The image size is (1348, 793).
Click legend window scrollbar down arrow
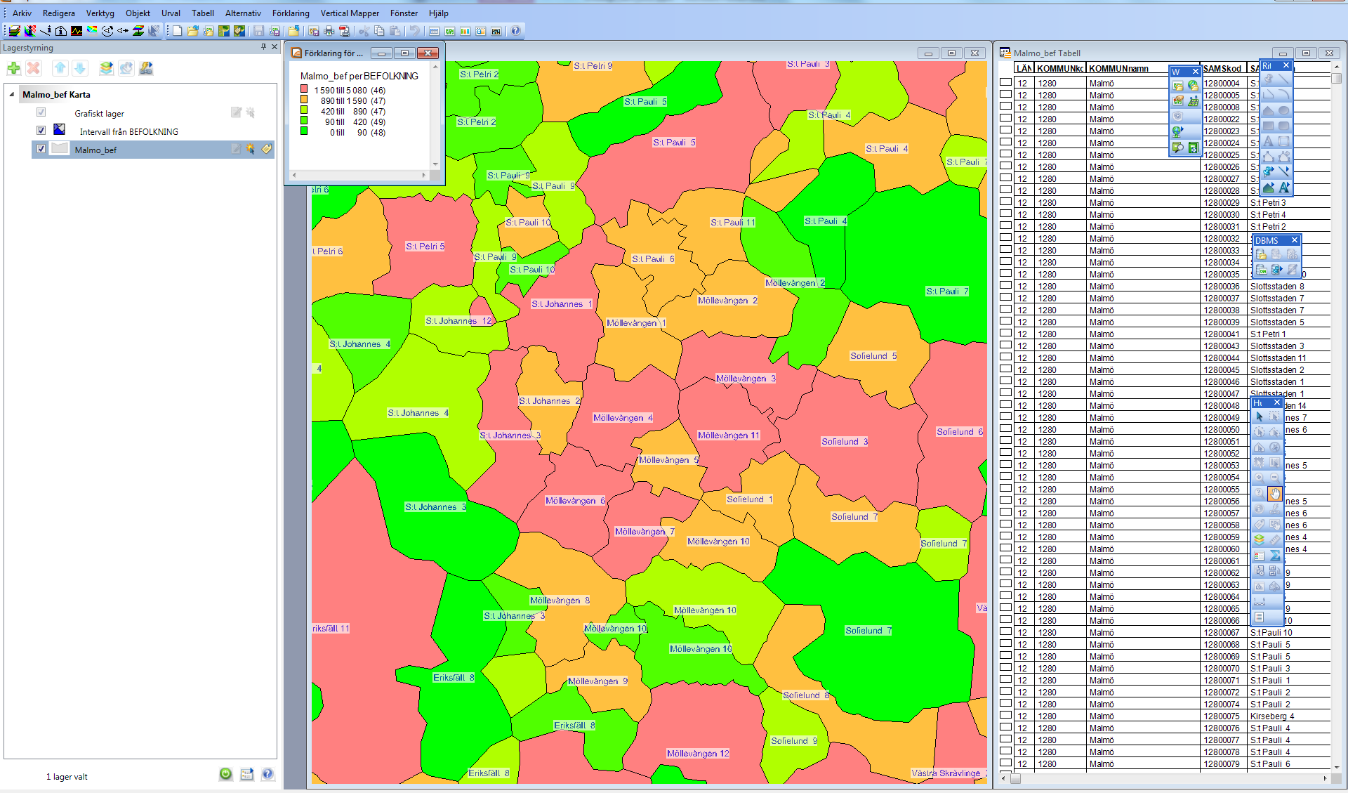pos(435,164)
